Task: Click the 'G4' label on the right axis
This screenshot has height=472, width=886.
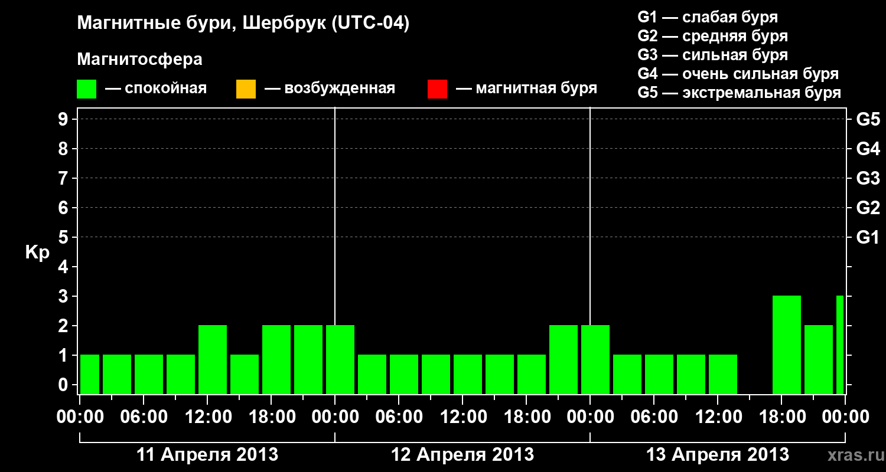Action: click(x=868, y=149)
